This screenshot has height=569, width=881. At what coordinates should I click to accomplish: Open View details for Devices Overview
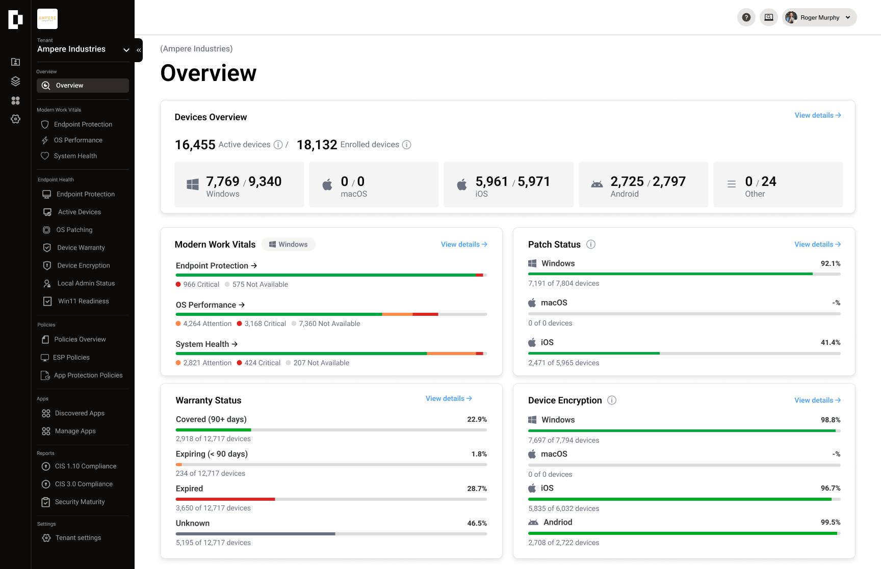817,115
